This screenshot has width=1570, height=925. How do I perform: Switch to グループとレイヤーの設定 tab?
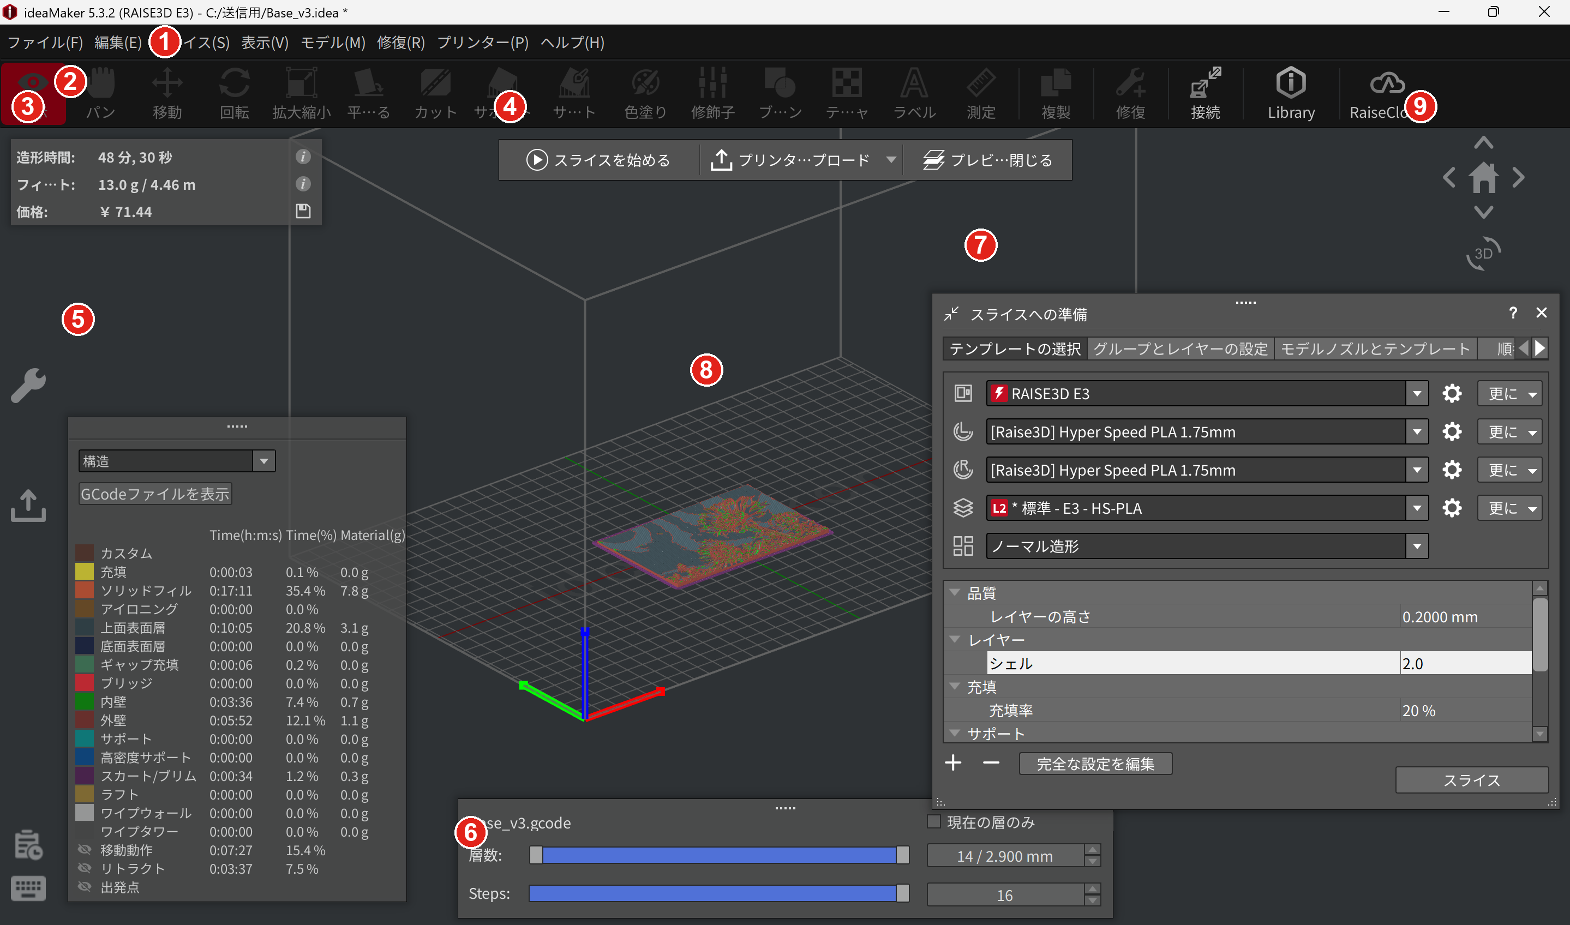(1181, 349)
